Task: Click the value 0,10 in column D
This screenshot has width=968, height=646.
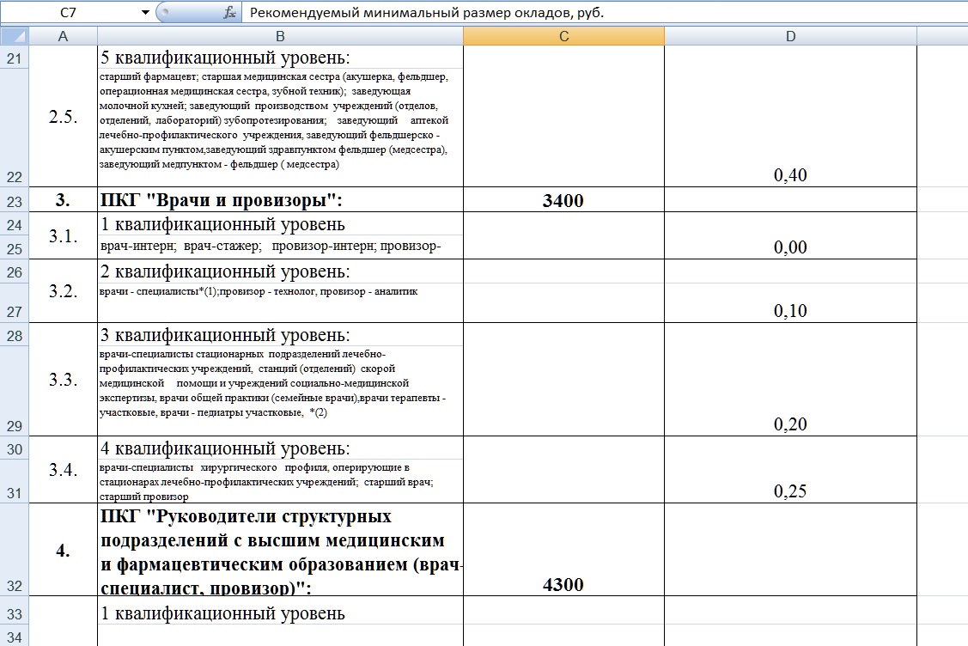Action: pyautogui.click(x=790, y=310)
